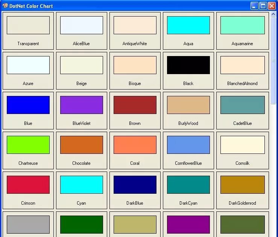Pick the Chocolate color swatch

(82, 145)
